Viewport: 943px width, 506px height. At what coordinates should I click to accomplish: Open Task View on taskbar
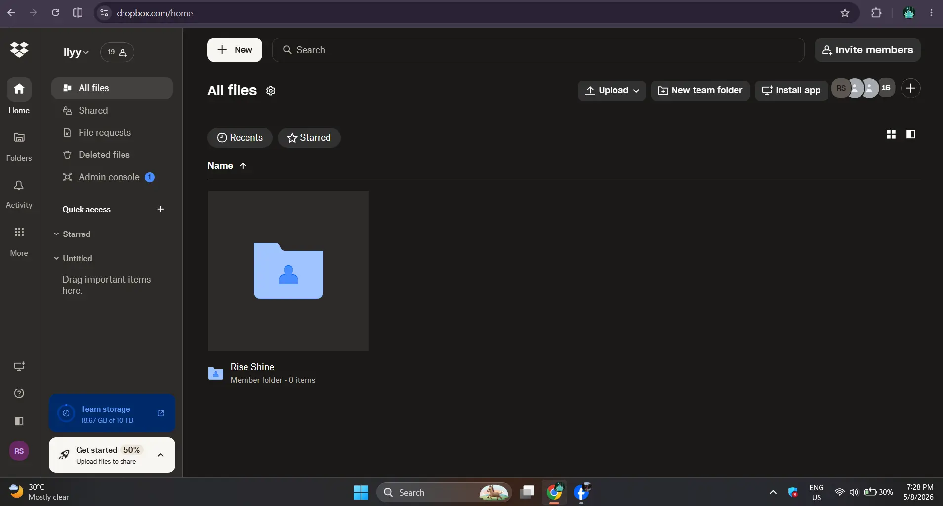(527, 492)
